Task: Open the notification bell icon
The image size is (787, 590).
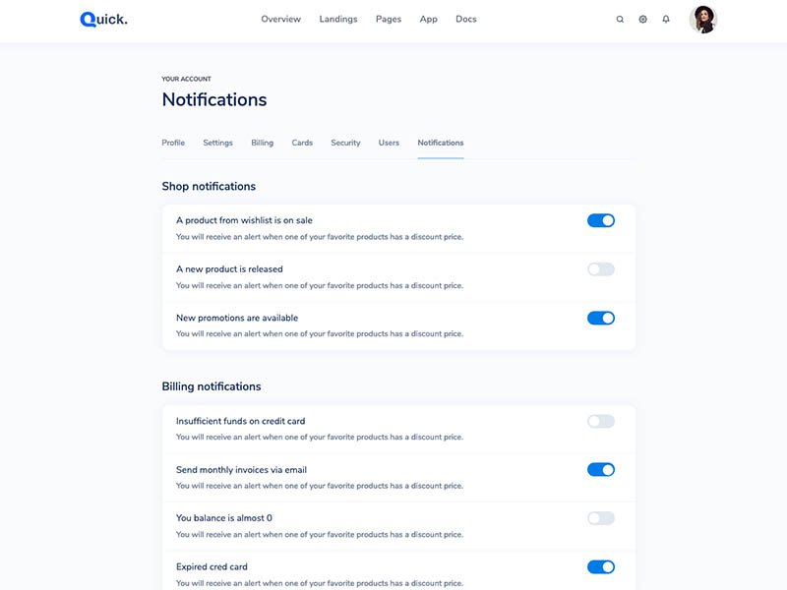Action: (666, 19)
